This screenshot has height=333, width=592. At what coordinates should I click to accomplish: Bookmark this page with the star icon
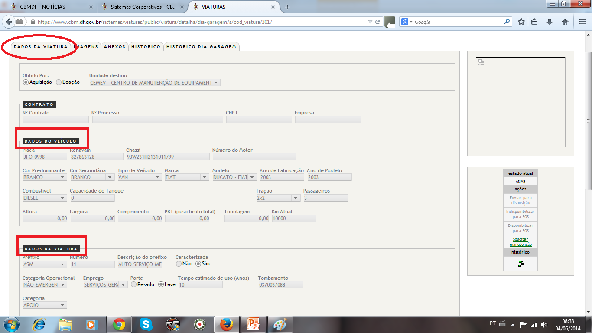(x=521, y=22)
